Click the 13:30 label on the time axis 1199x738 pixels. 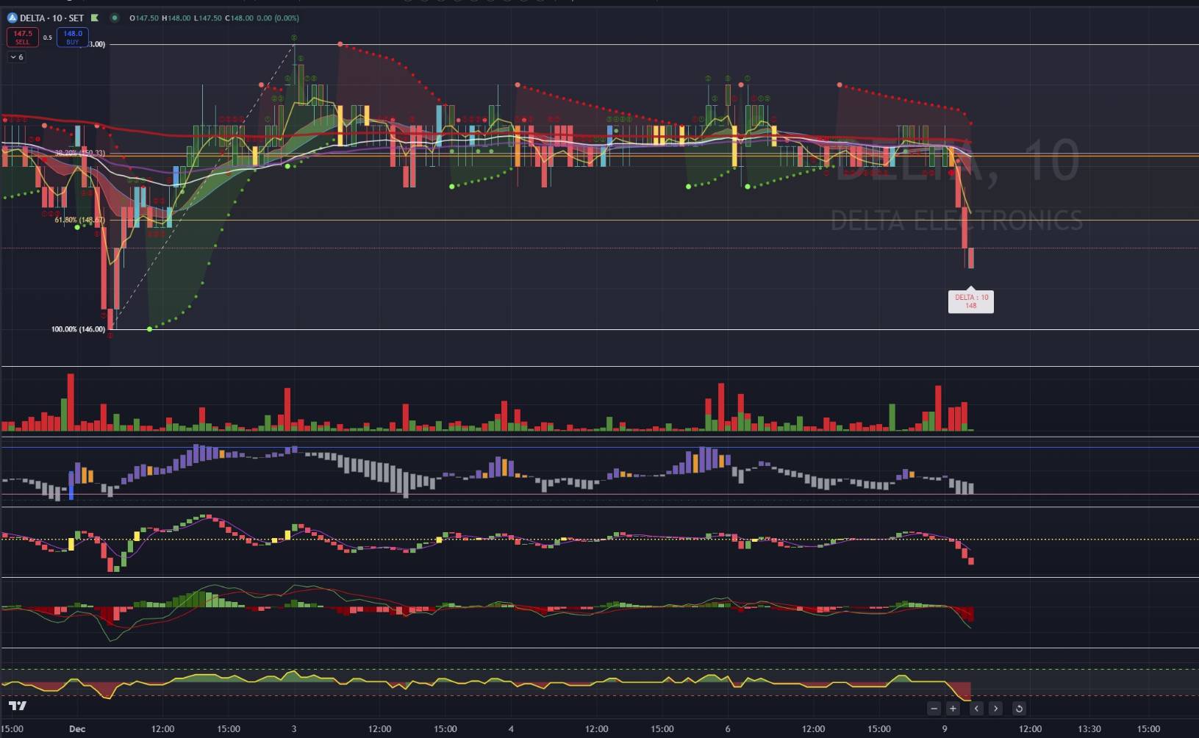(1089, 729)
